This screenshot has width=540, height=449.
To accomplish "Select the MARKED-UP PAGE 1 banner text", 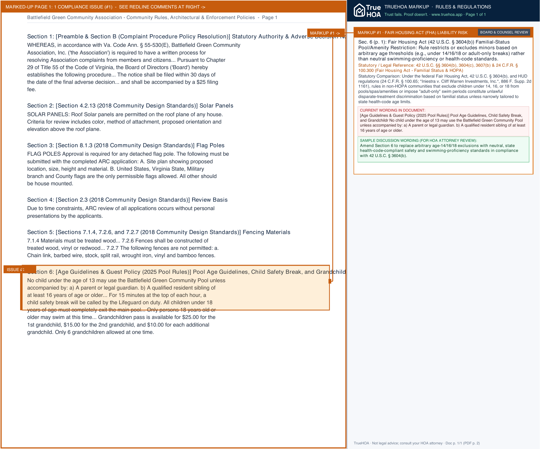I will pyautogui.click(x=105, y=7).
